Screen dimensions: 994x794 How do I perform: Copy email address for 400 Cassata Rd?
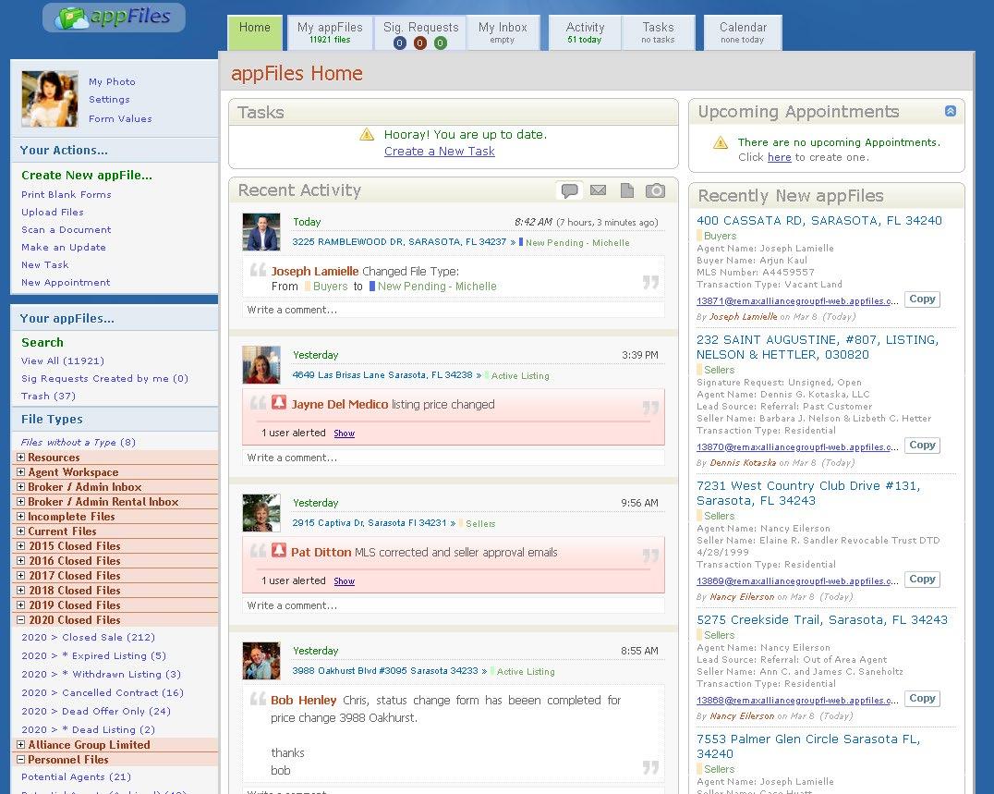tap(922, 299)
